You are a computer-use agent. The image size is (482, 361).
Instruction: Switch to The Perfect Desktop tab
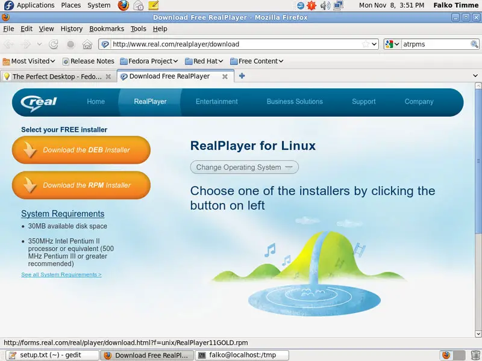[58, 76]
